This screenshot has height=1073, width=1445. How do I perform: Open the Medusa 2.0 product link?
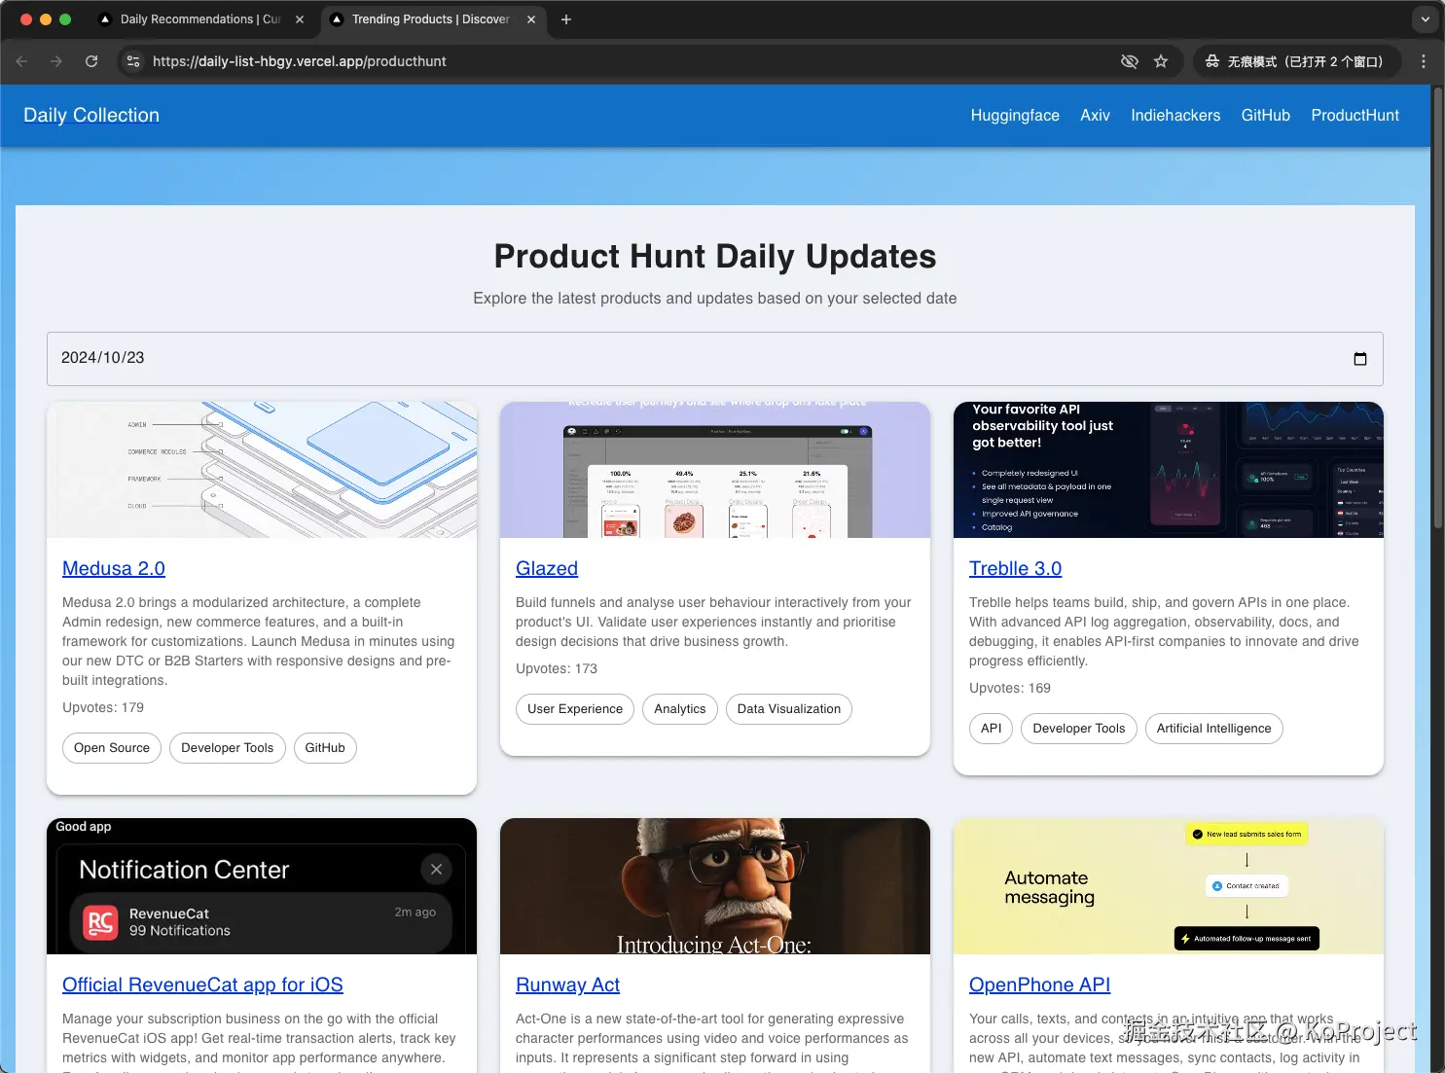114,568
